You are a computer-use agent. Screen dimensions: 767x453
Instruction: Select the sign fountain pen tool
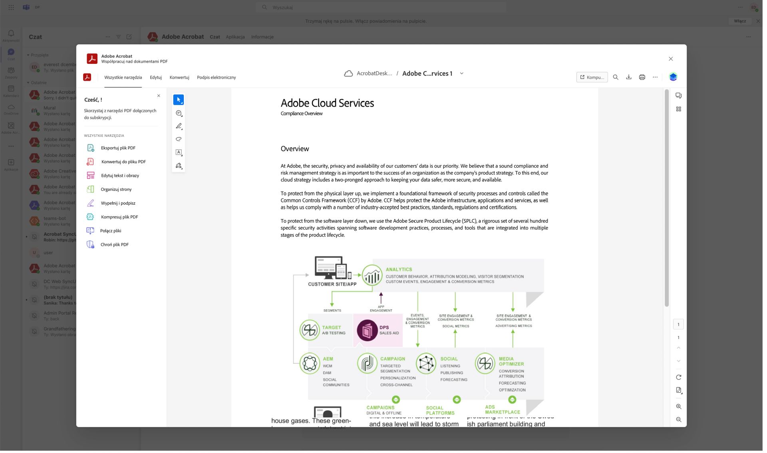pyautogui.click(x=179, y=166)
